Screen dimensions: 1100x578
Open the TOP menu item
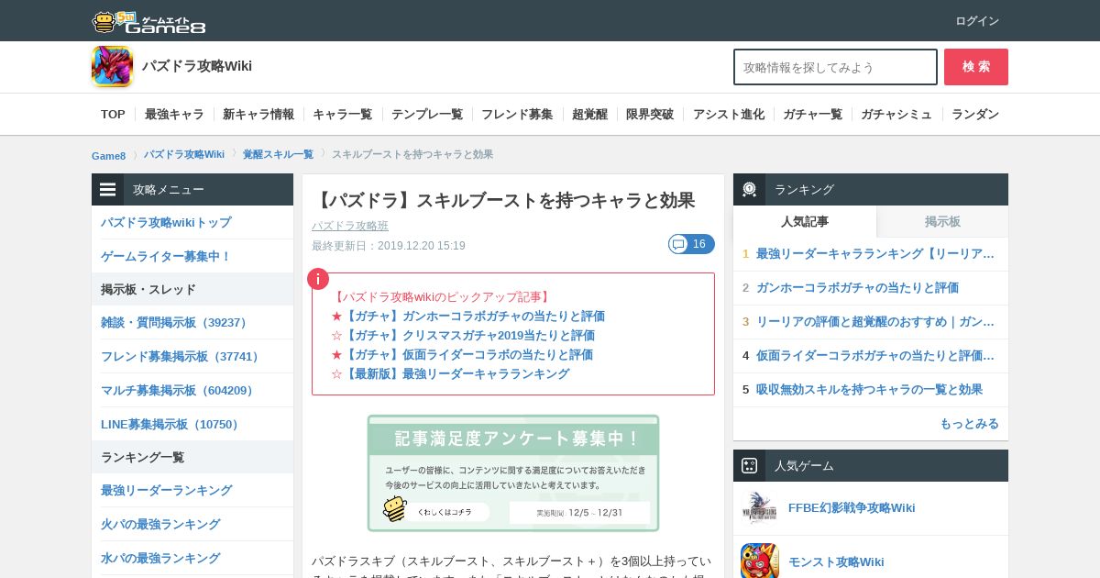[x=113, y=115]
